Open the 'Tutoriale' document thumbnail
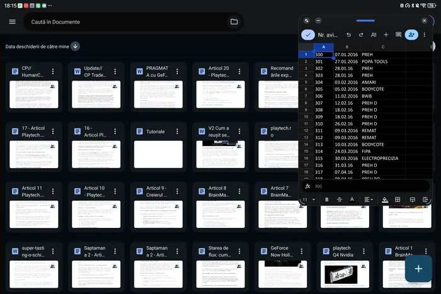The height and width of the screenshot is (294, 441). point(158,154)
